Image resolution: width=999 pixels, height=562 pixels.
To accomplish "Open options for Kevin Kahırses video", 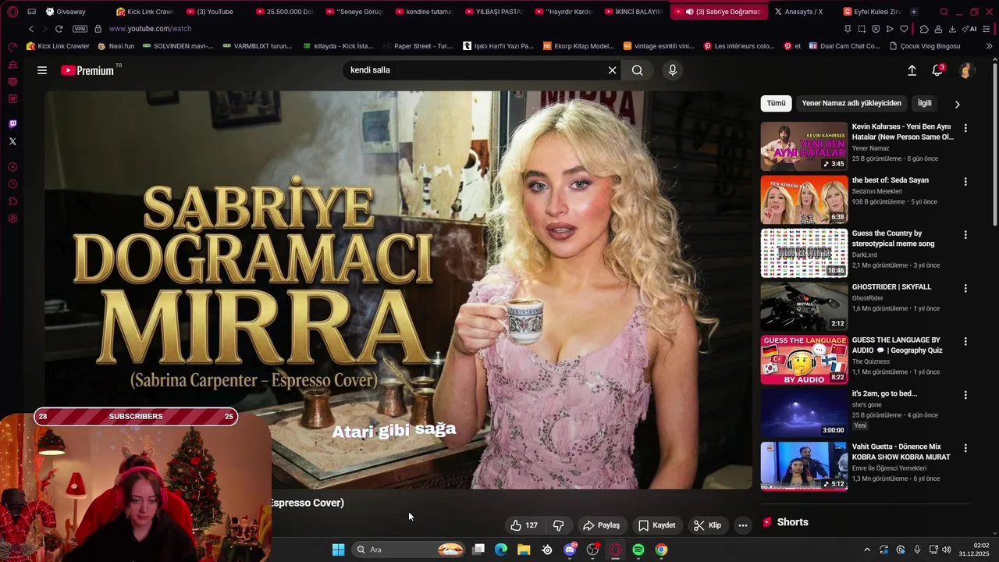I will click(965, 128).
